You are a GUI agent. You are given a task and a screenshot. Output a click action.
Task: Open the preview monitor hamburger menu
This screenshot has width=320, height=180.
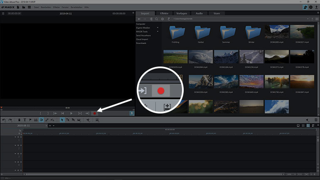click(3, 13)
